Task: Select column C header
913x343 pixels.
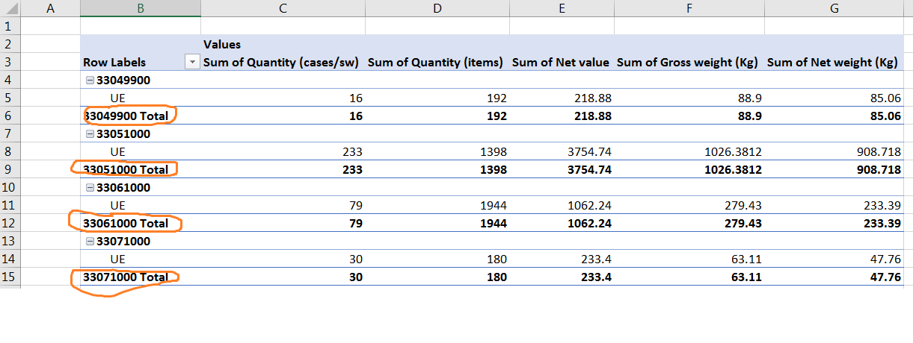Action: click(x=283, y=9)
